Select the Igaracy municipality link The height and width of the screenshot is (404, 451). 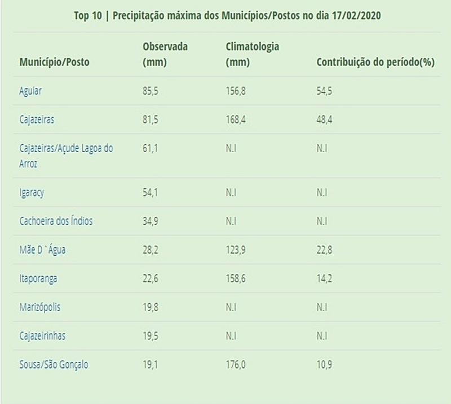(x=32, y=192)
